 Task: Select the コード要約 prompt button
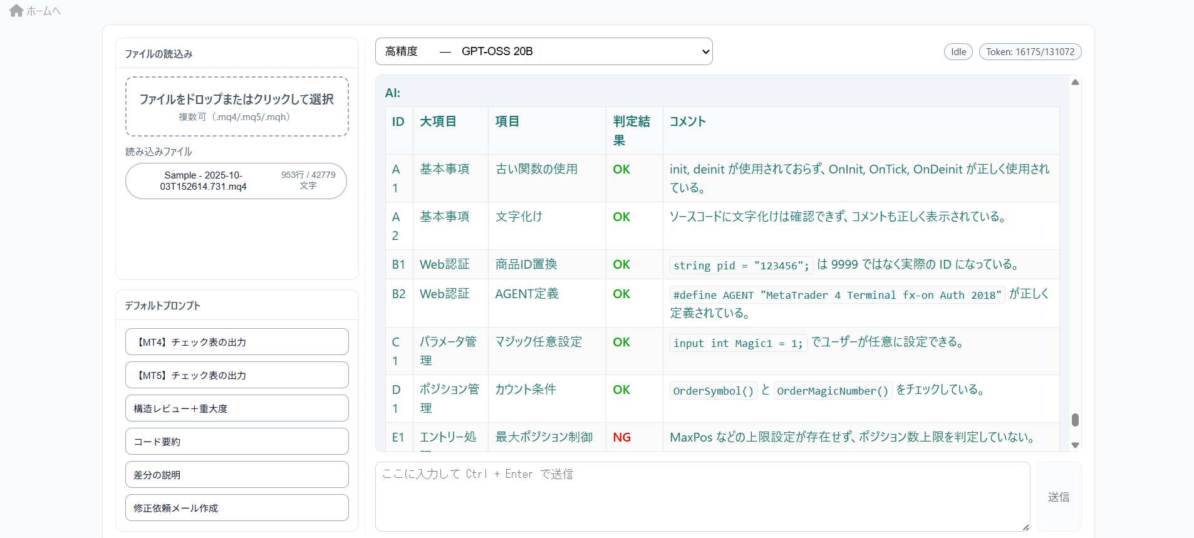(x=237, y=442)
